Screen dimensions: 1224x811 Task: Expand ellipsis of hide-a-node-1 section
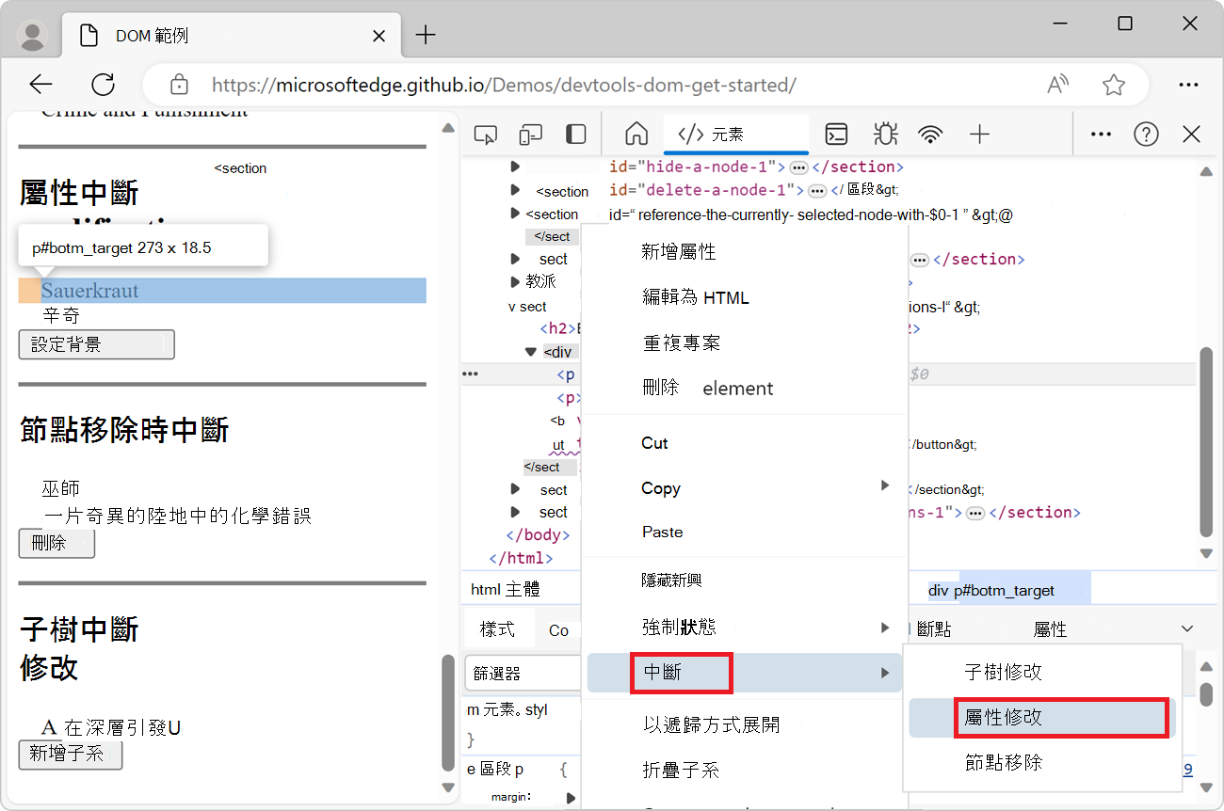pyautogui.click(x=798, y=167)
